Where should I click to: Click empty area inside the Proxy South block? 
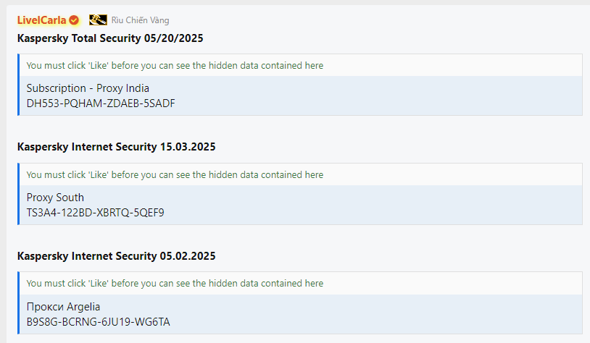pyautogui.click(x=376, y=205)
